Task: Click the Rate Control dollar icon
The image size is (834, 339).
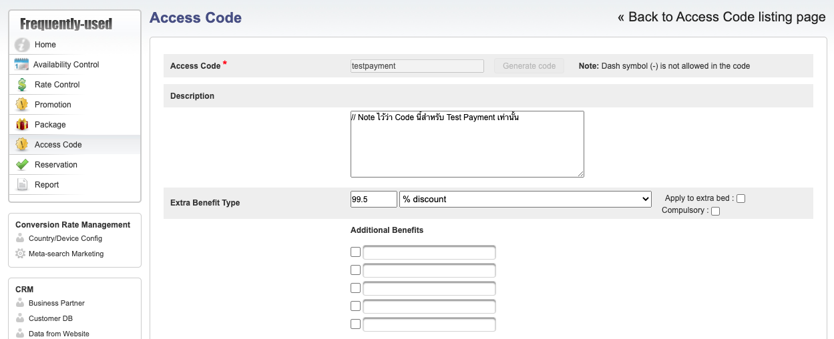Action: (x=22, y=85)
